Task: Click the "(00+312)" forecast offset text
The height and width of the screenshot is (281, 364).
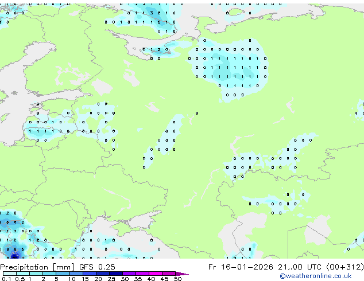Action: click(345, 267)
